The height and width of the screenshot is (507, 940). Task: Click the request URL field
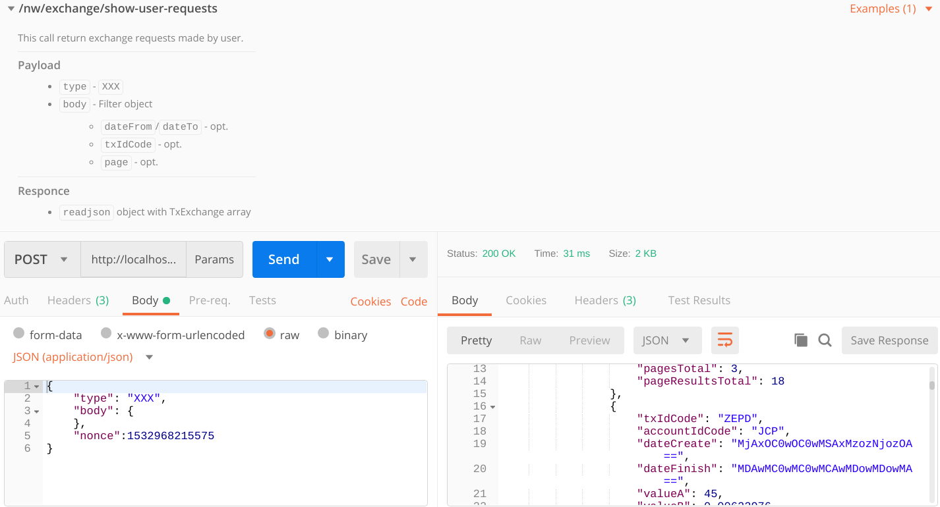133,259
